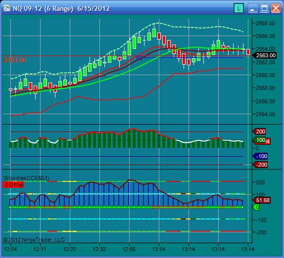
Task: Select the R2 pivot level label
Action: pos(140,58)
